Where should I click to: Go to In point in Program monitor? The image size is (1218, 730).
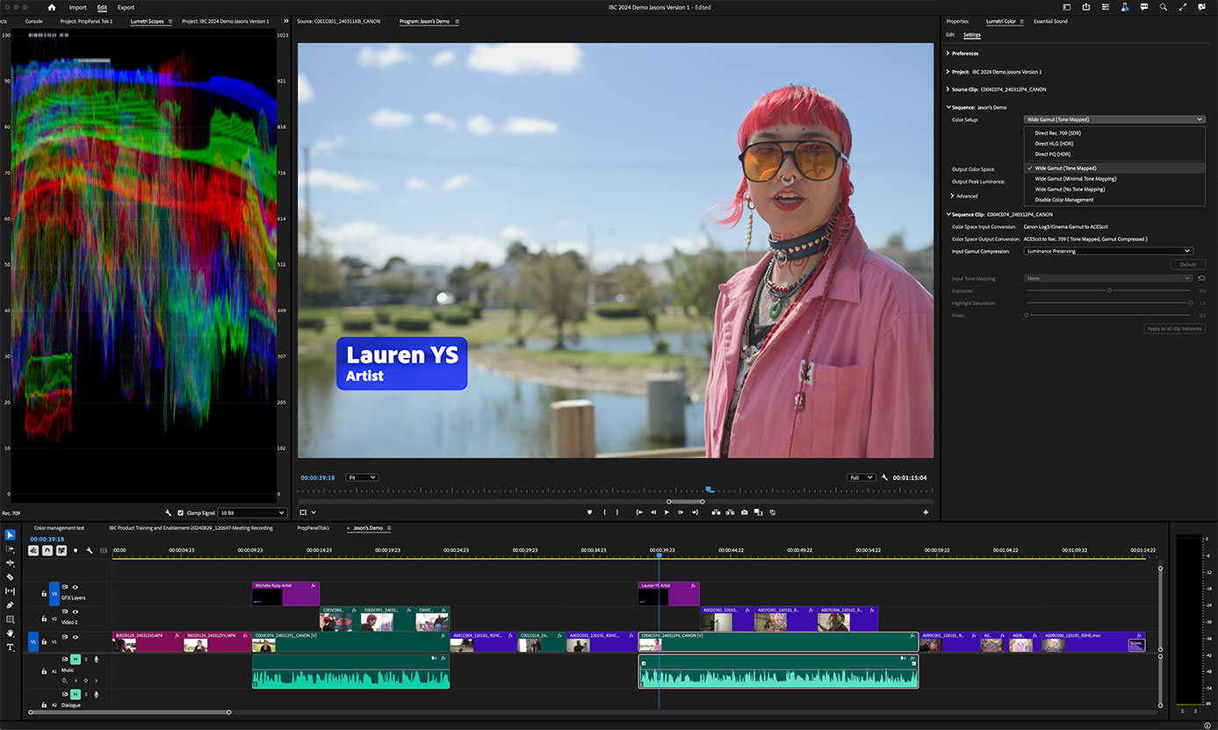point(639,512)
